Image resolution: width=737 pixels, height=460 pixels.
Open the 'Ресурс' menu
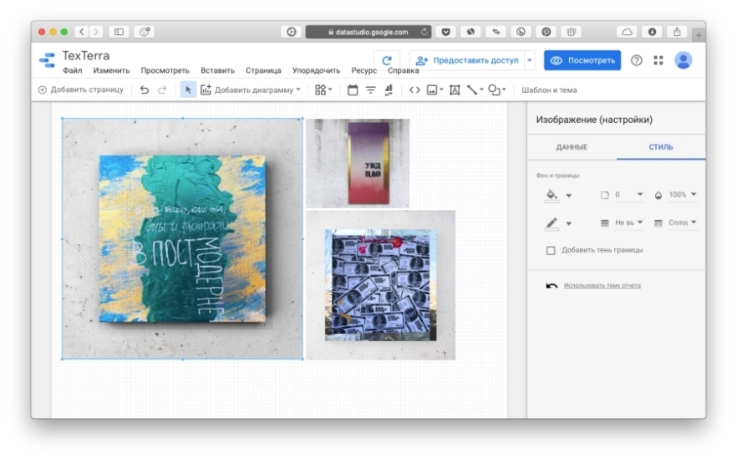coord(363,70)
